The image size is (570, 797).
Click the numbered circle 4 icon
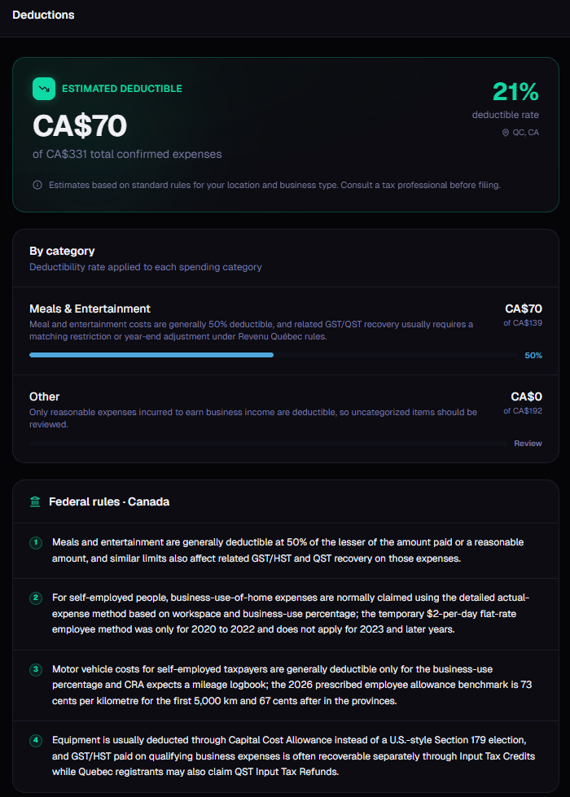click(36, 740)
